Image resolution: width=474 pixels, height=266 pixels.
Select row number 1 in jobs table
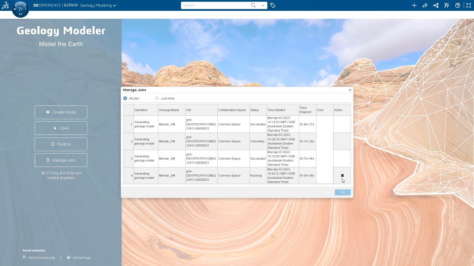coord(128,124)
